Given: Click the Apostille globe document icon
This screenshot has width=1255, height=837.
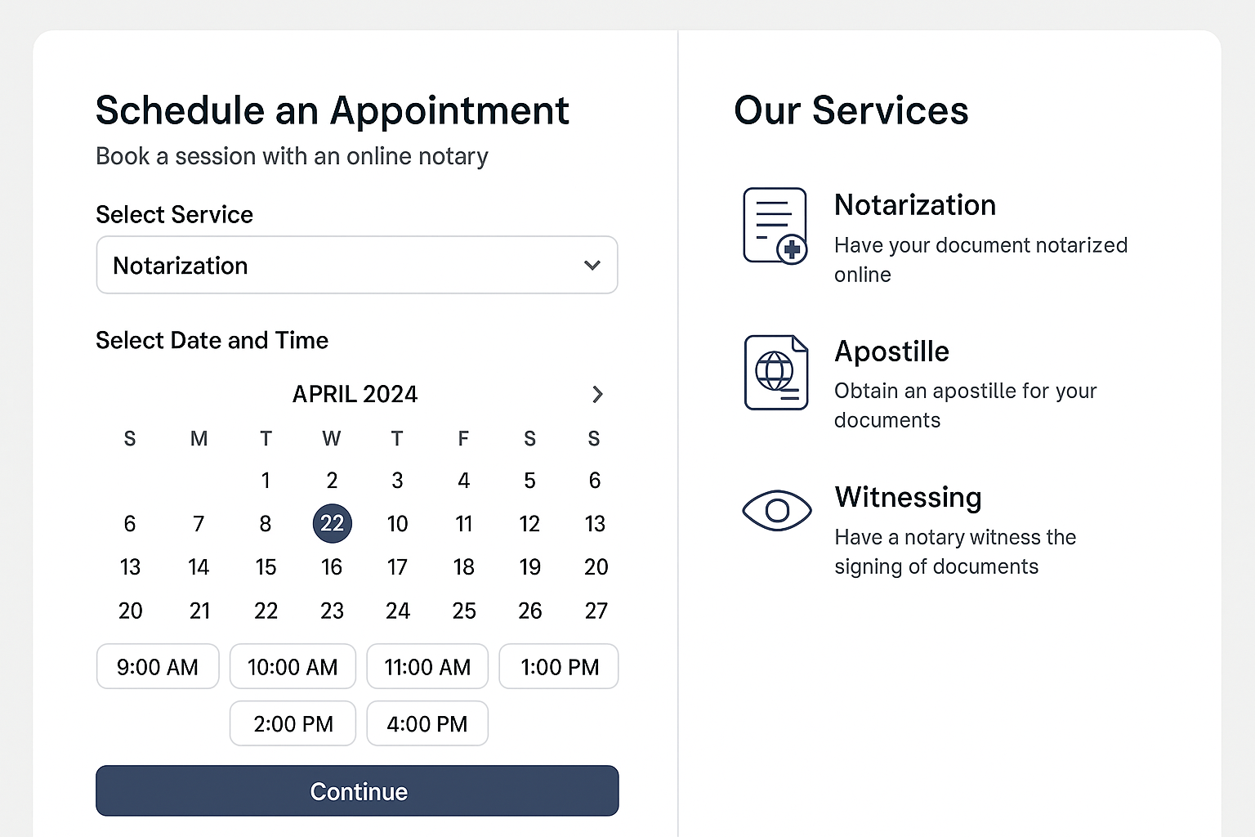Looking at the screenshot, I should (x=775, y=372).
